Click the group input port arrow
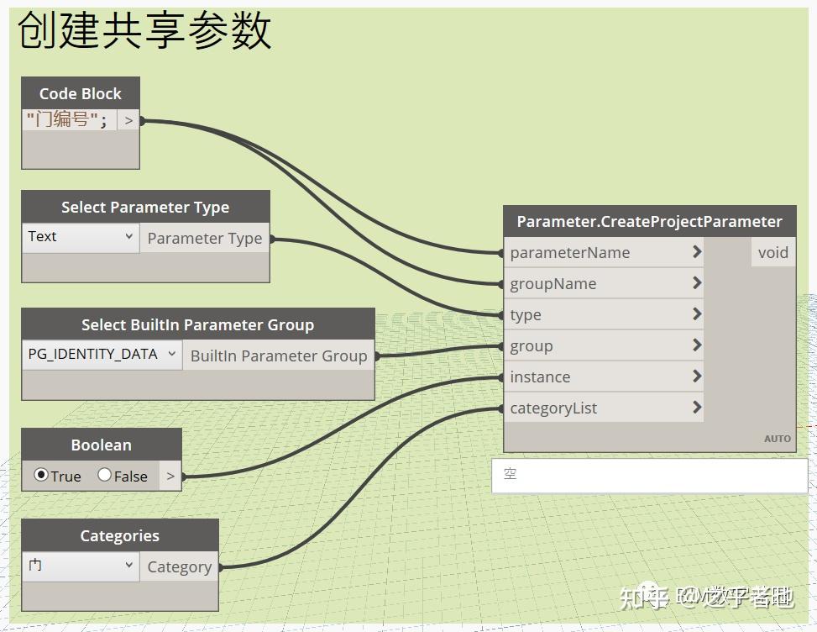 [x=696, y=345]
